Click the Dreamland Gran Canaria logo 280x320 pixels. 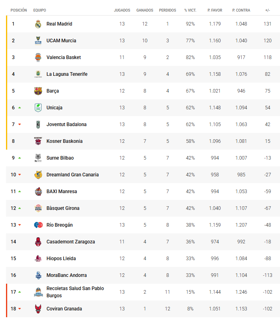point(38,175)
